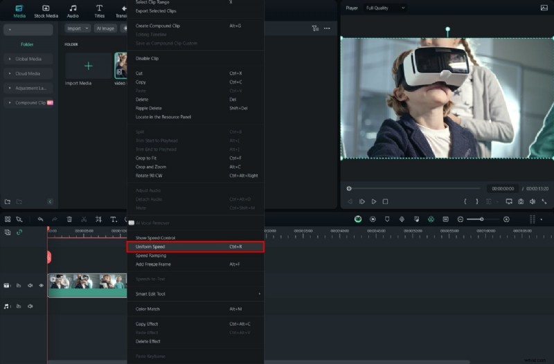Viewport: 554px width, 364px height.
Task: Click the timeline zoom slider handle
Action: pos(481,219)
